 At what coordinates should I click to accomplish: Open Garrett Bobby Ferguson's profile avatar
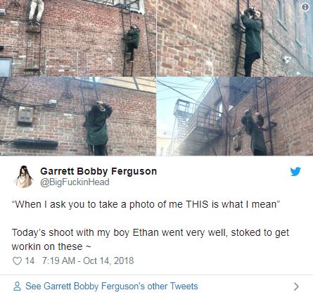coord(24,177)
